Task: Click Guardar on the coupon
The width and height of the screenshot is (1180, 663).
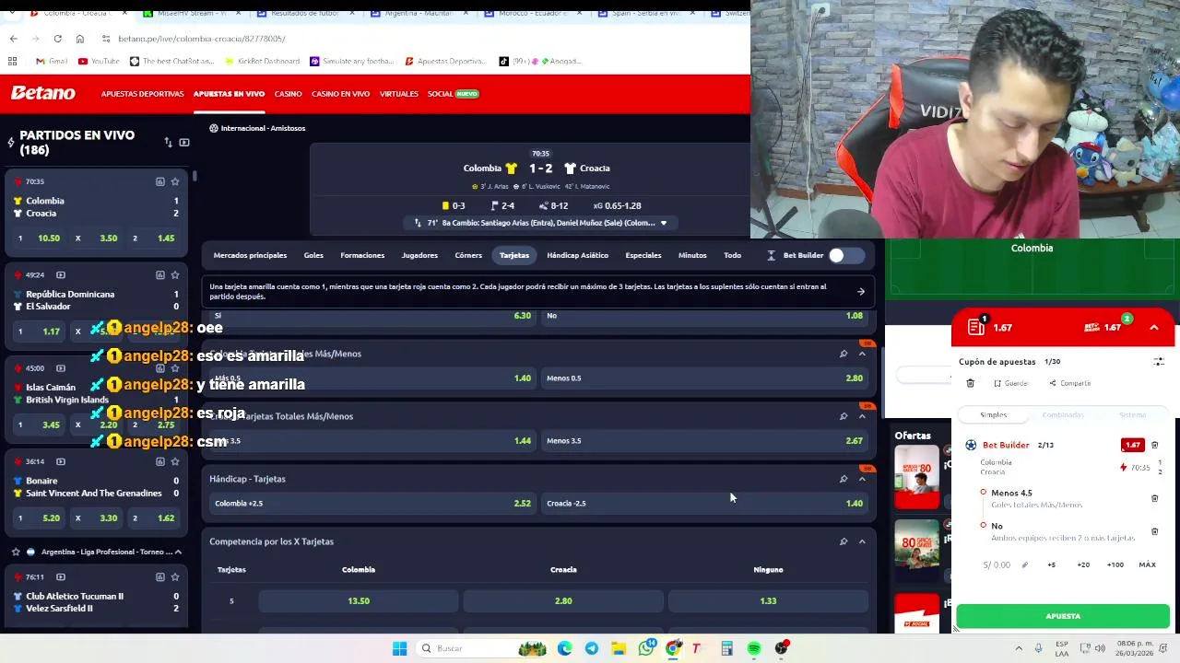Action: [1010, 383]
